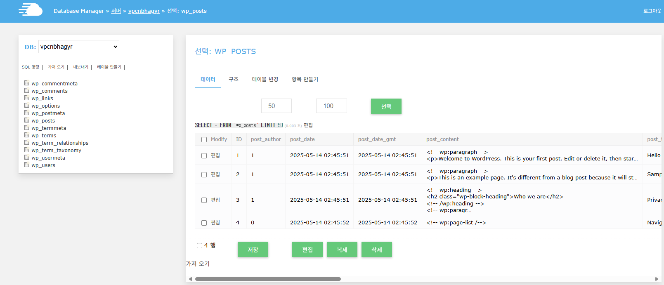This screenshot has height=285, width=664.
Task: Check the row checkbox for post ID 1
Action: click(x=204, y=155)
